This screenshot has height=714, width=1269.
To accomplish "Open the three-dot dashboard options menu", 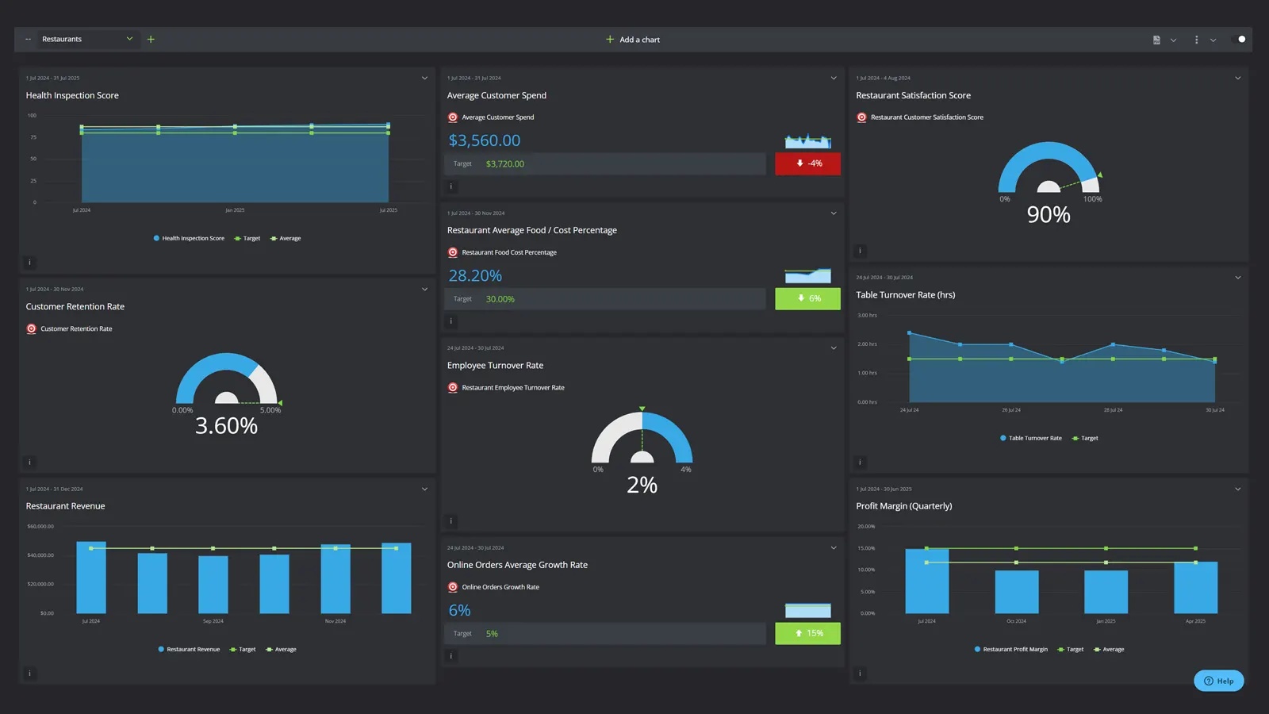I will pos(1196,39).
